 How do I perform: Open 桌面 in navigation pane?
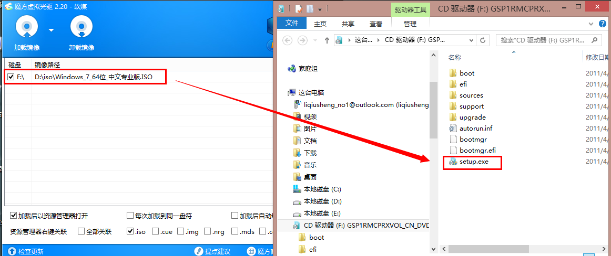click(x=305, y=177)
